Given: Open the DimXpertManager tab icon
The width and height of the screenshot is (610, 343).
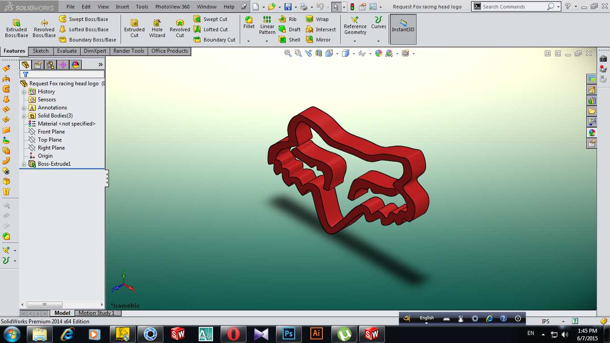Looking at the screenshot, I should coord(63,65).
